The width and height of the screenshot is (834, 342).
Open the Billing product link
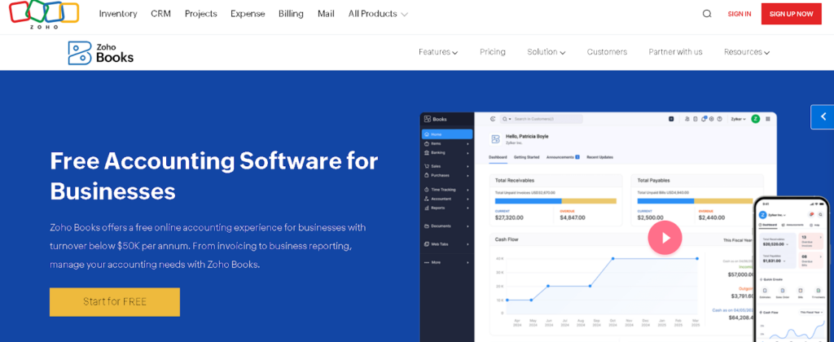pyautogui.click(x=291, y=14)
